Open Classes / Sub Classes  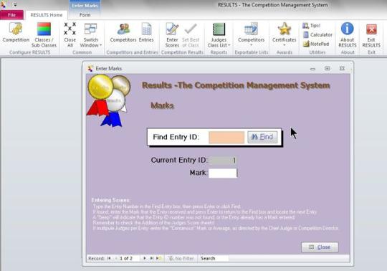44,35
